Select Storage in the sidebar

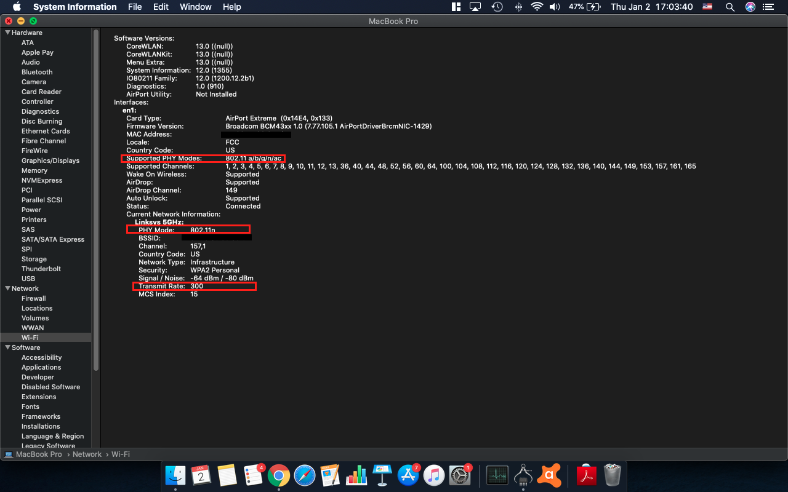tap(34, 259)
